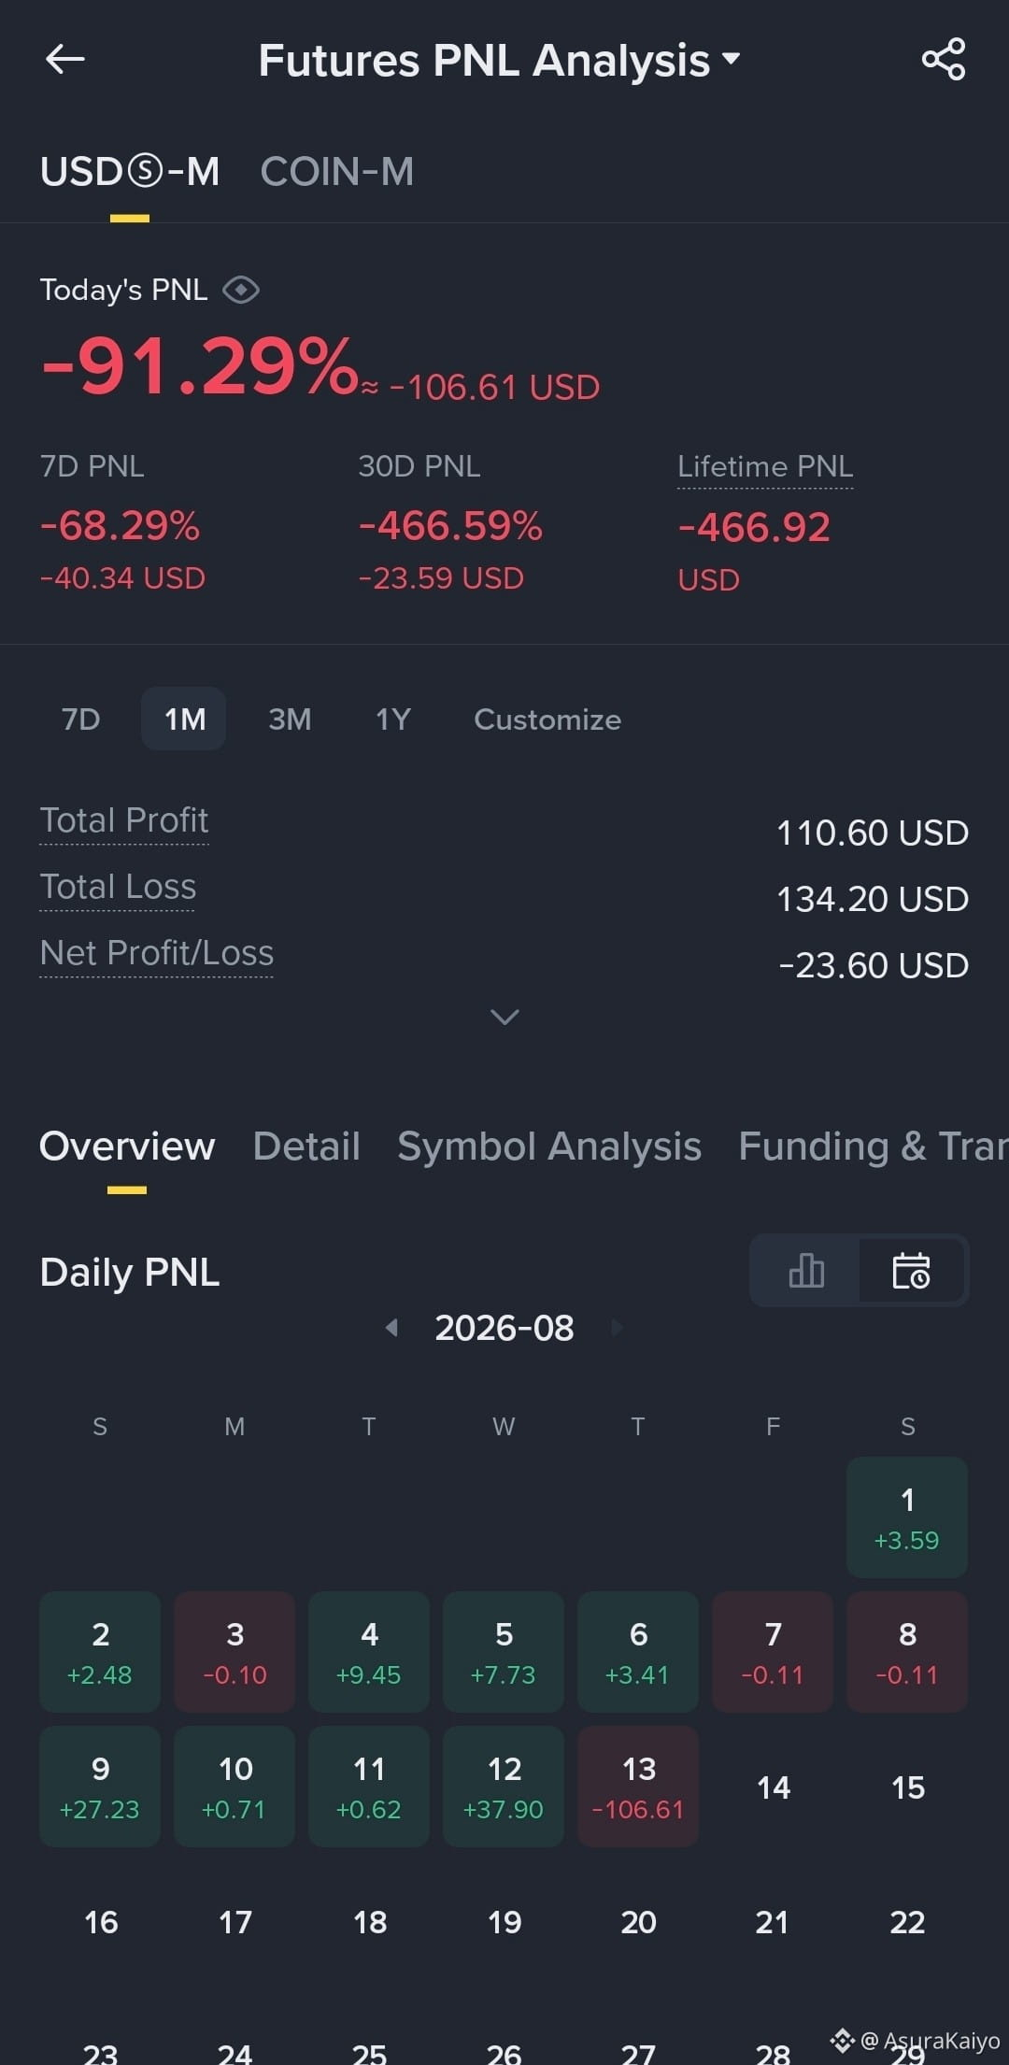Viewport: 1009px width, 2065px height.
Task: Select the USDⓈ-M tab
Action: pos(130,172)
